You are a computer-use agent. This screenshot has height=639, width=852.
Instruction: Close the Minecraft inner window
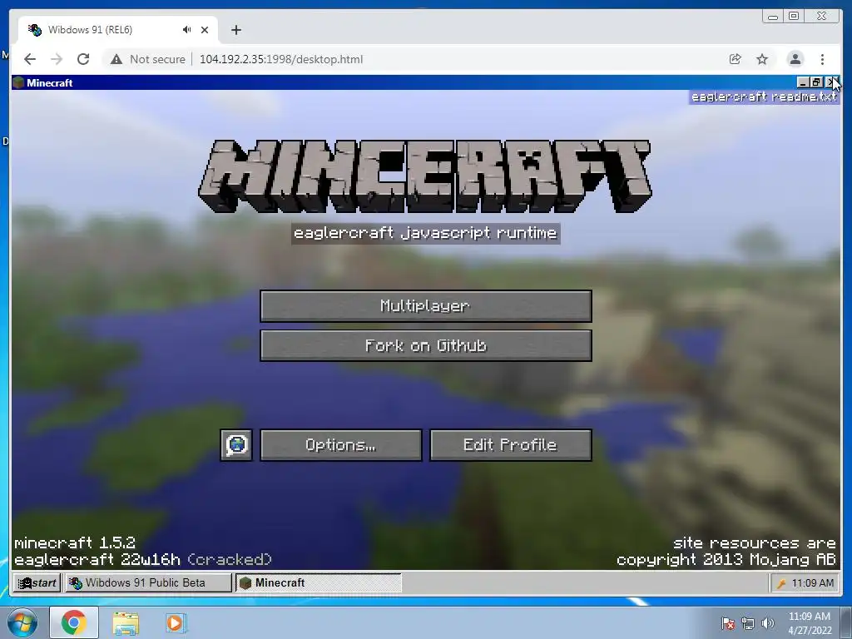[x=831, y=82]
